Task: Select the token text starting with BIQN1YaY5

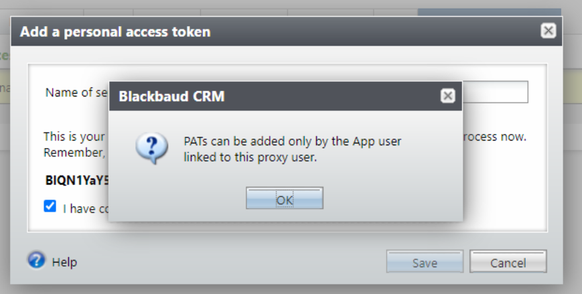Action: (76, 180)
